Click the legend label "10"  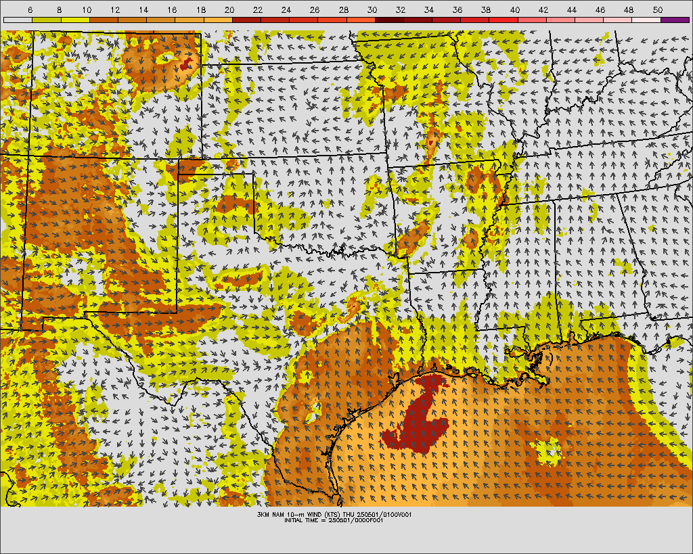(x=87, y=9)
